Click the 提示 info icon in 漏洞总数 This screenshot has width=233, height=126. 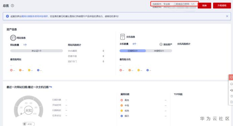[121, 116]
